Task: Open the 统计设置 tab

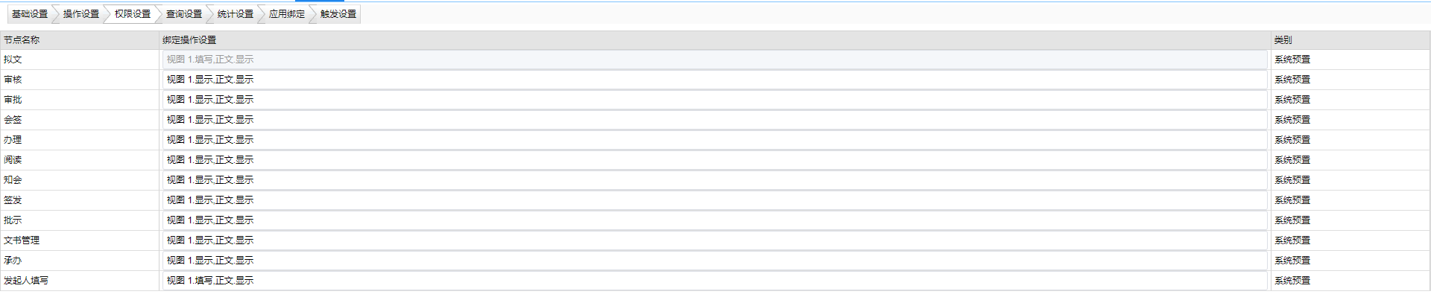Action: pos(235,14)
